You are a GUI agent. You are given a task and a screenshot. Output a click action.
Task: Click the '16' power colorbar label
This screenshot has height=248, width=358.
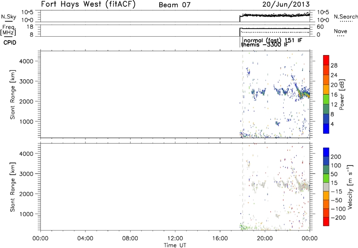334,95
